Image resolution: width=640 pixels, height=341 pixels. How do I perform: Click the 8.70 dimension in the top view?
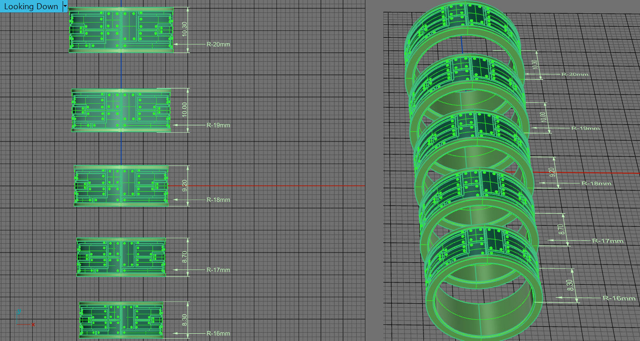(x=185, y=257)
